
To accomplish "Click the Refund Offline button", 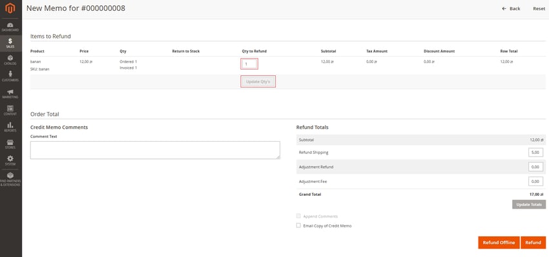I will tap(499, 243).
